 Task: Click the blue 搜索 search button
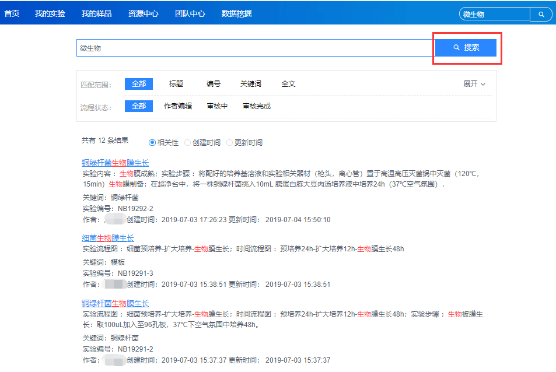click(466, 47)
